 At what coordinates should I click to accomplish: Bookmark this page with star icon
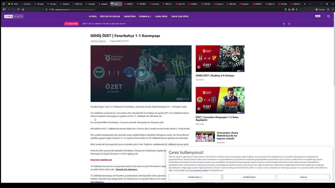[297, 9]
